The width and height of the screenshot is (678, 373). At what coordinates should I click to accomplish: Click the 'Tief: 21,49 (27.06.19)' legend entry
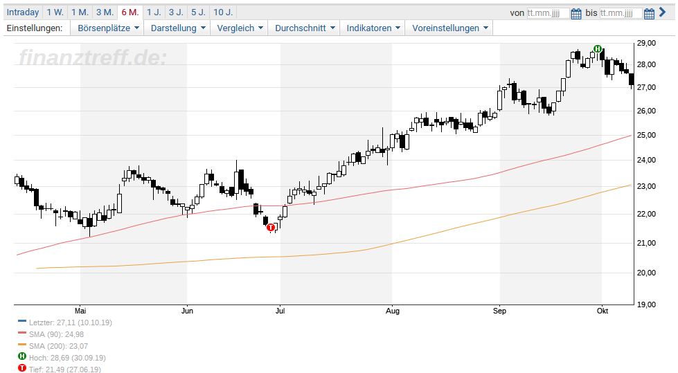(x=65, y=369)
